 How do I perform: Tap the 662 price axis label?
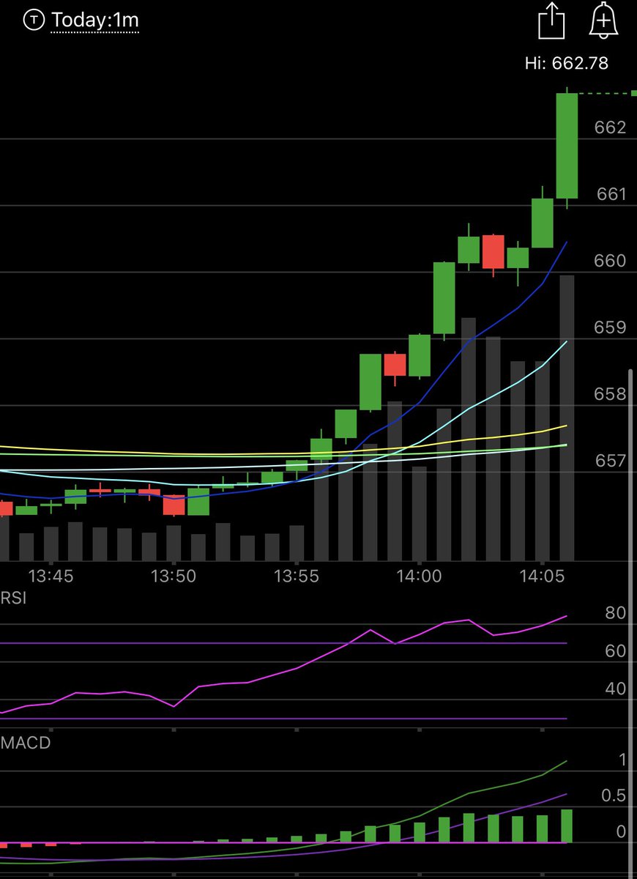tap(611, 127)
